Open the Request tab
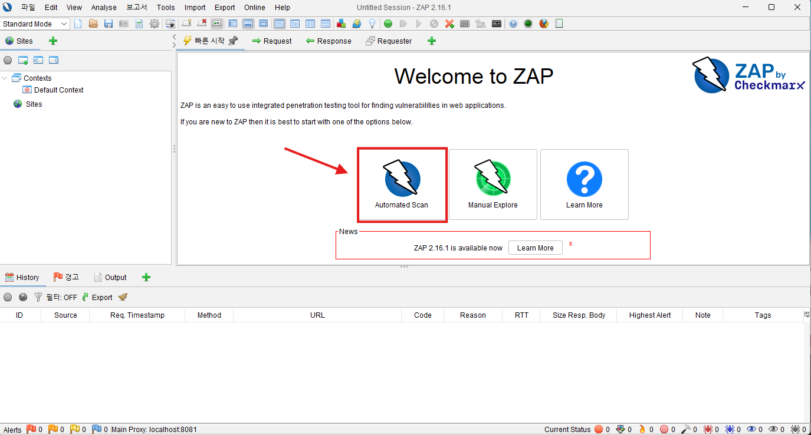 click(x=272, y=41)
